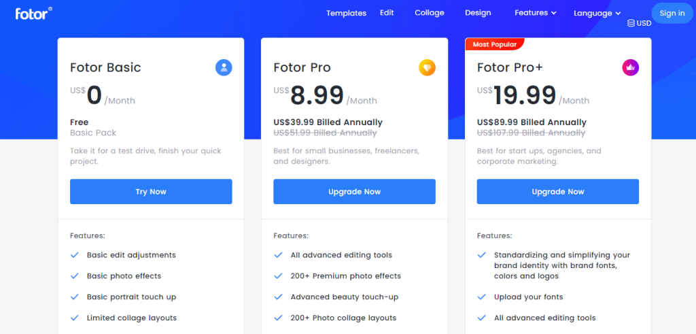This screenshot has width=696, height=334.
Task: Click checkmark beside Basic edit adjustments
Action: pos(75,255)
